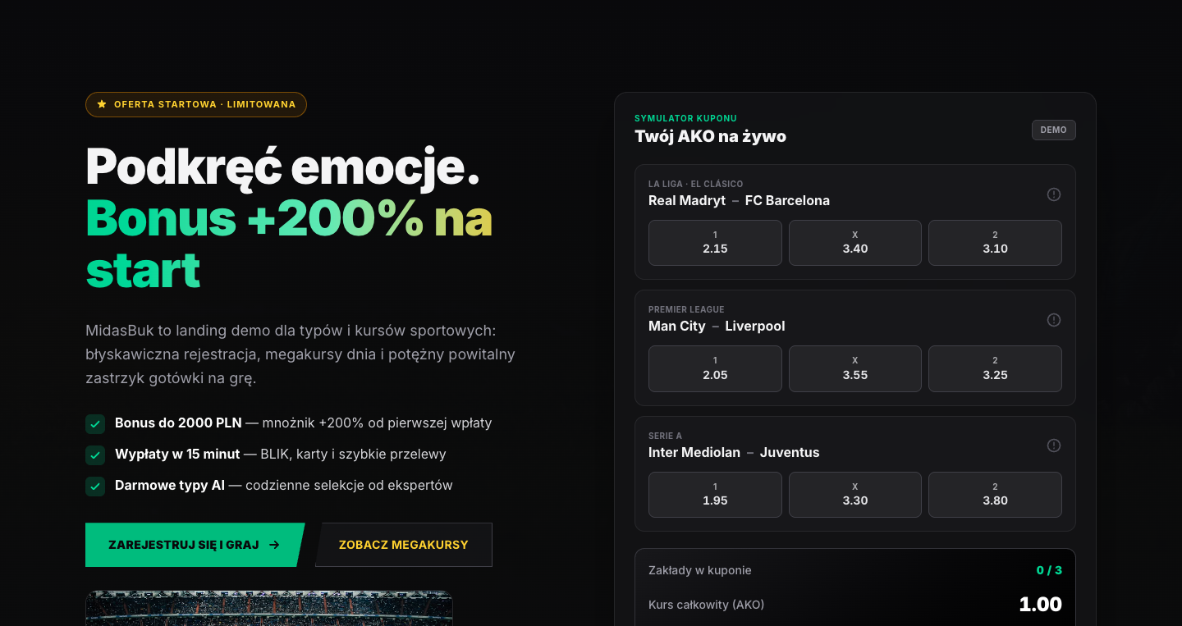Select Man City win odds 2.05

pos(715,368)
